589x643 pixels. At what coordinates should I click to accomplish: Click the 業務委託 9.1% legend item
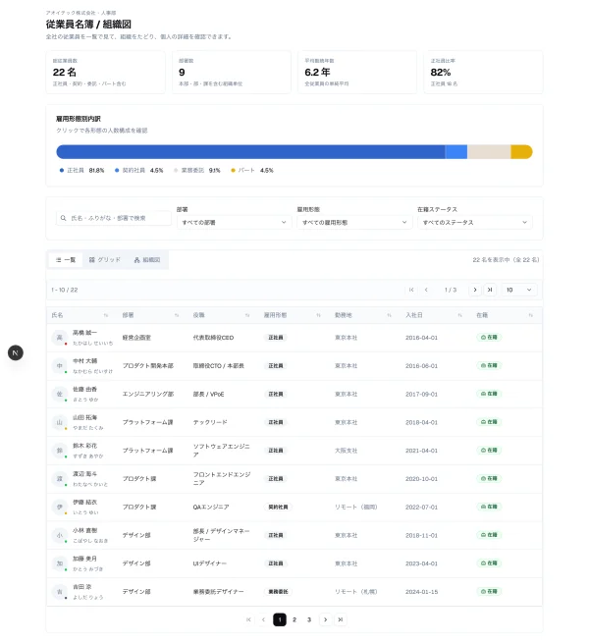pyautogui.click(x=197, y=170)
